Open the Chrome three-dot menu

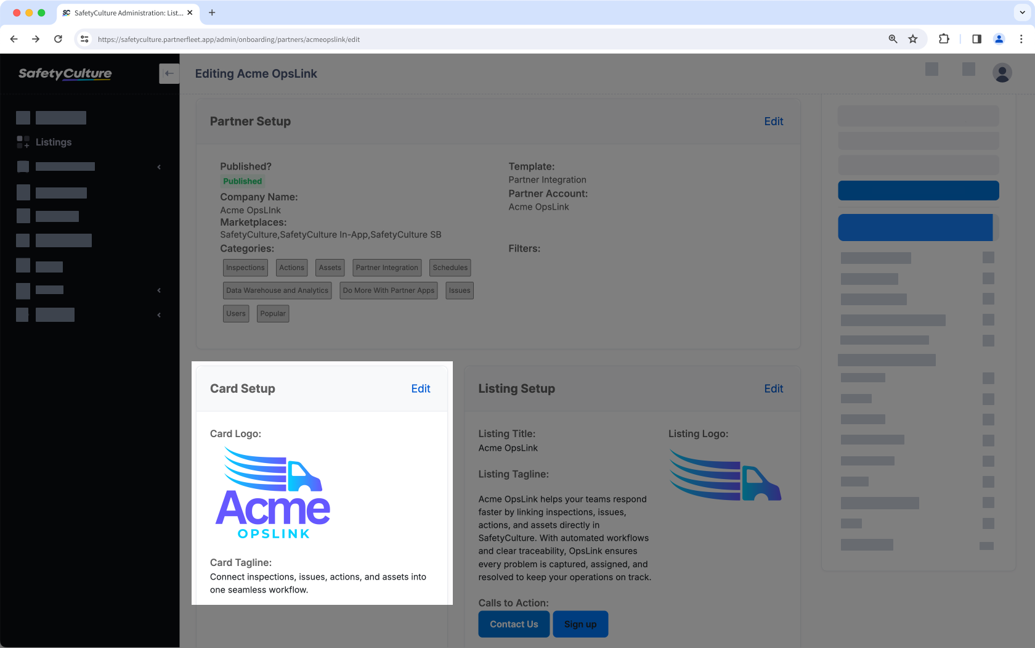point(1021,39)
